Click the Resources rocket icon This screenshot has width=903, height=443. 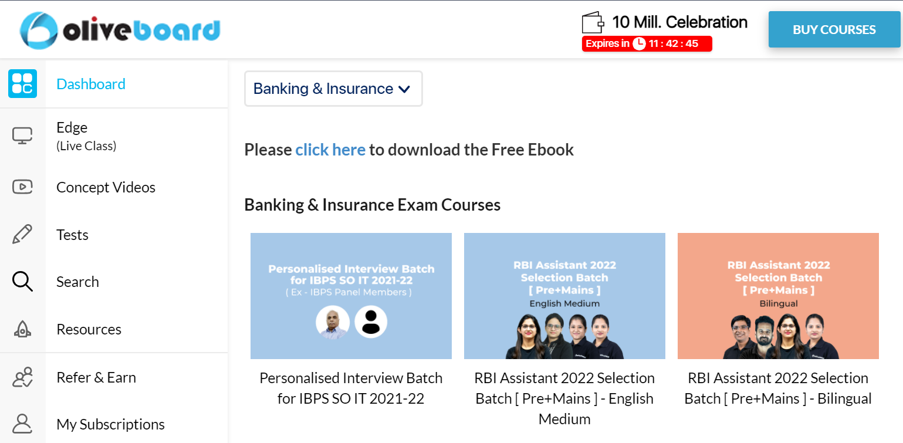[x=22, y=329]
